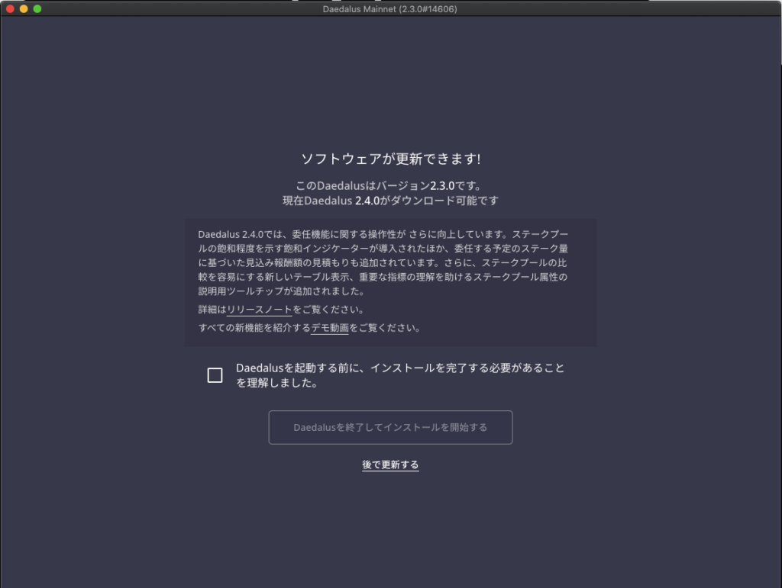Maximize the window using green button
Viewport: 782px width, 588px height.
click(37, 8)
